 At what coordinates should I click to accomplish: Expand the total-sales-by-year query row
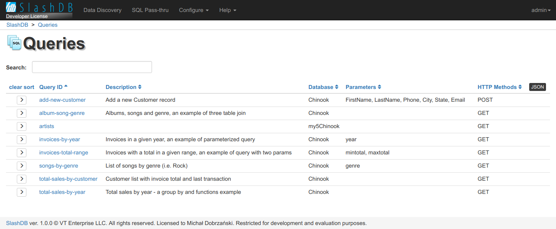coord(22,192)
